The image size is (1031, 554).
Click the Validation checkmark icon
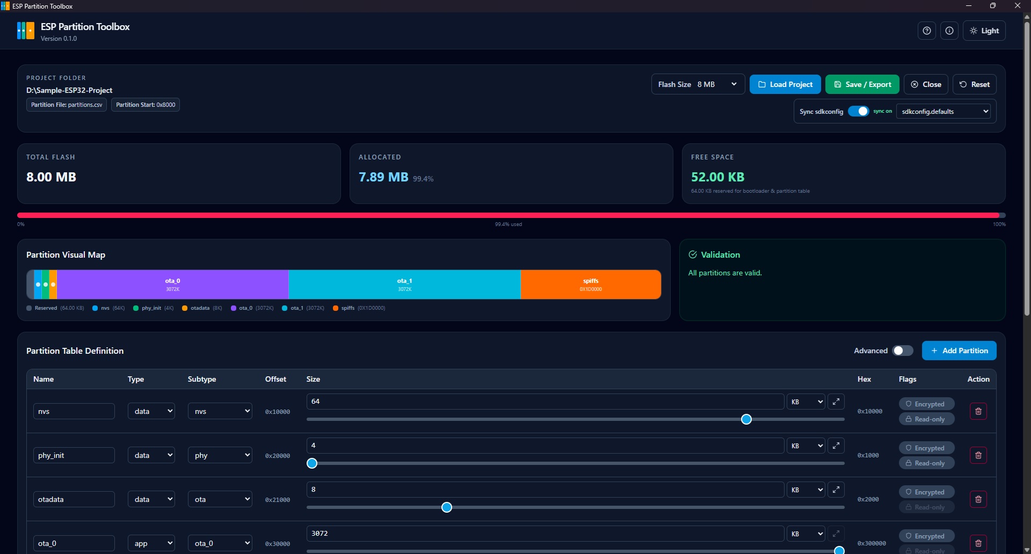pyautogui.click(x=693, y=254)
